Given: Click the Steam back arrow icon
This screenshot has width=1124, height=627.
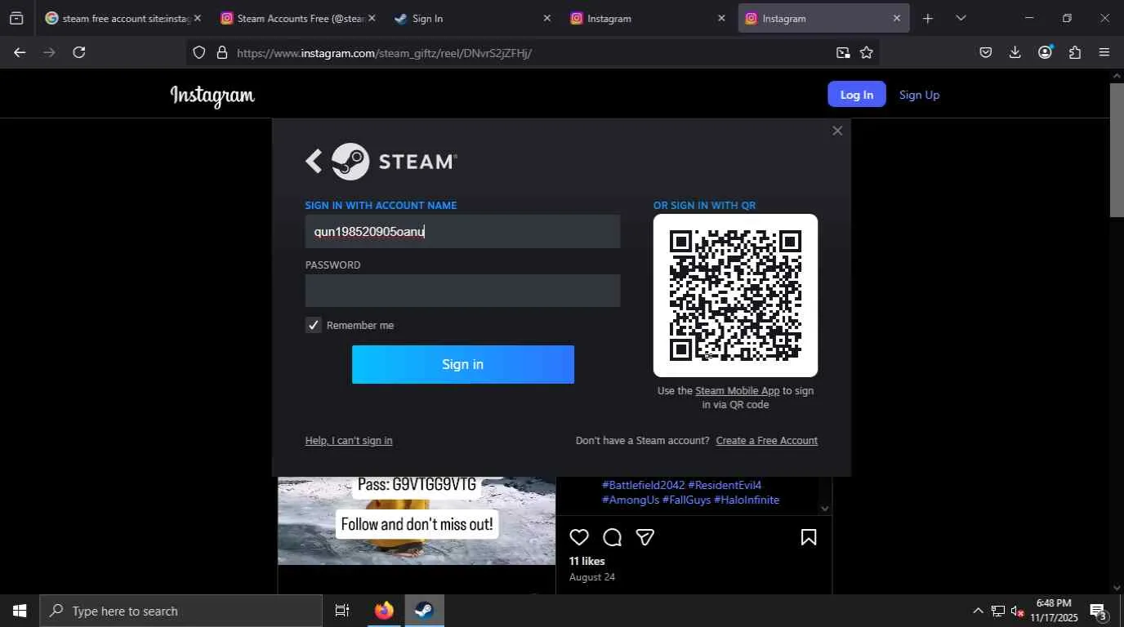Looking at the screenshot, I should (314, 161).
